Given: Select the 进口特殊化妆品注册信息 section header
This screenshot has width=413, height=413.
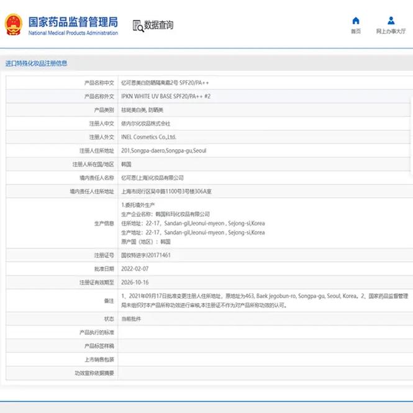Looking at the screenshot, I should click(x=37, y=63).
